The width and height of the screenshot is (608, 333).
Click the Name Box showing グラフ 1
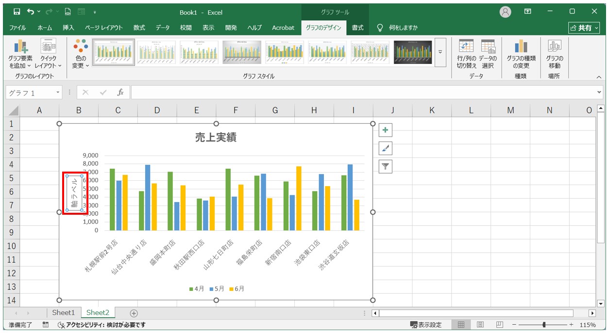click(x=30, y=92)
